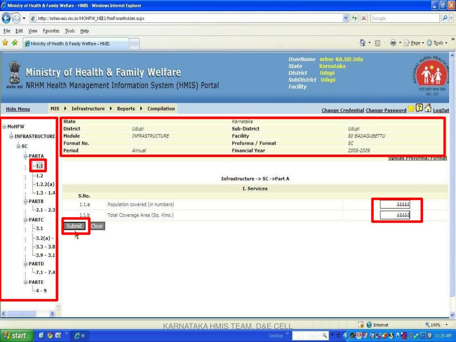The image size is (456, 342).
Task: Collapse the MoHFW tree node
Action: 4,126
